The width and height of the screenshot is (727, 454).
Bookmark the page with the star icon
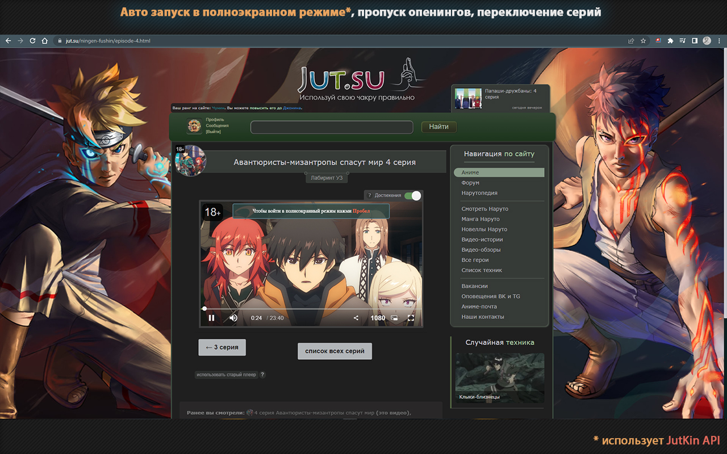[x=644, y=41]
